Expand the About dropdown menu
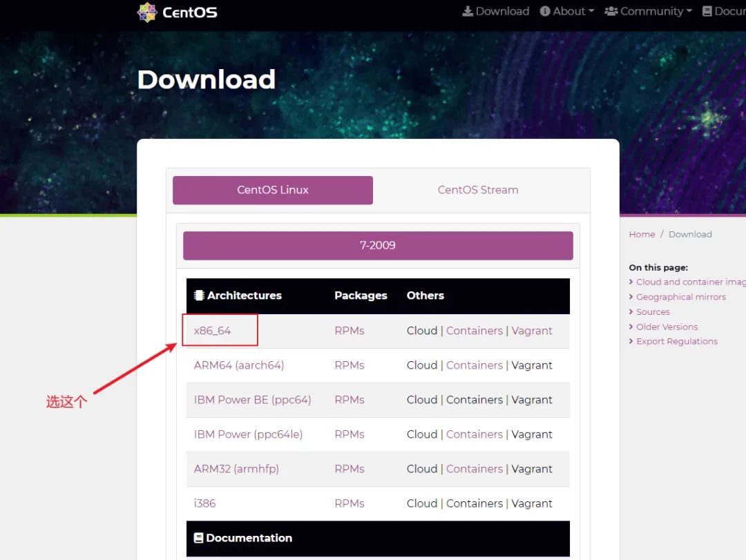746x560 pixels. click(567, 12)
